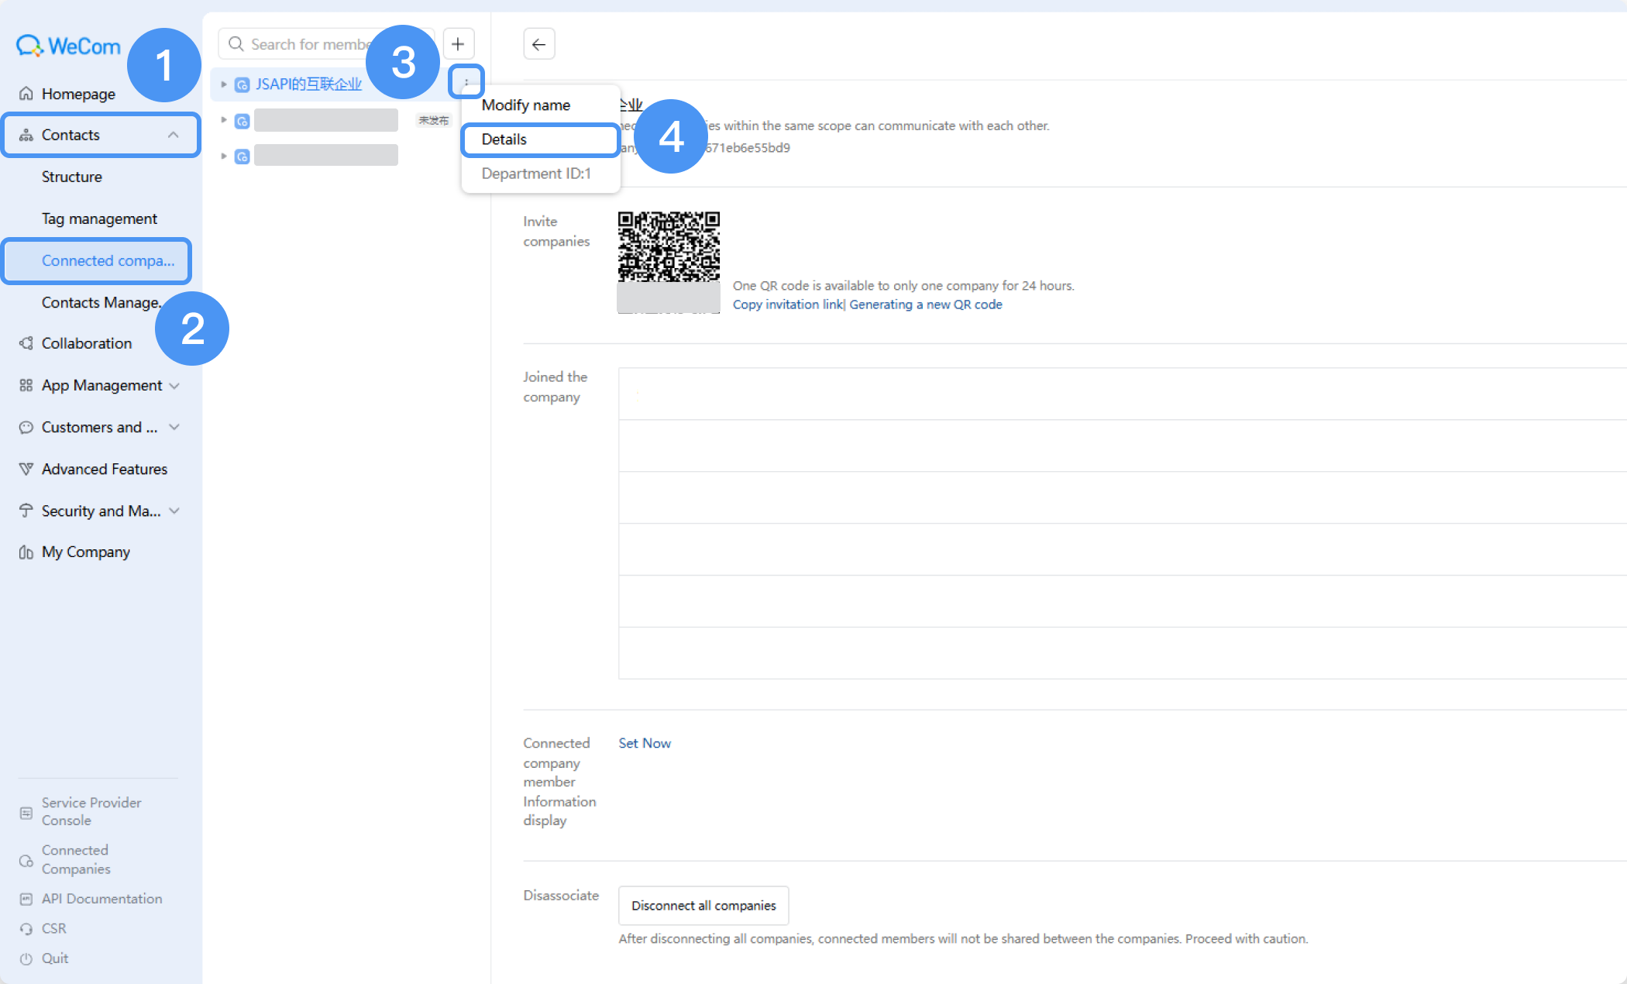Open API Documentation

click(102, 899)
